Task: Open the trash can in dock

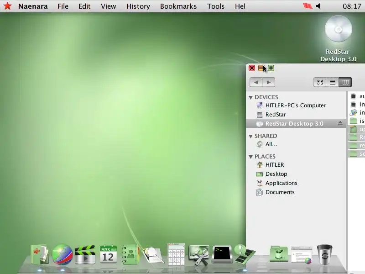Action: (x=325, y=254)
